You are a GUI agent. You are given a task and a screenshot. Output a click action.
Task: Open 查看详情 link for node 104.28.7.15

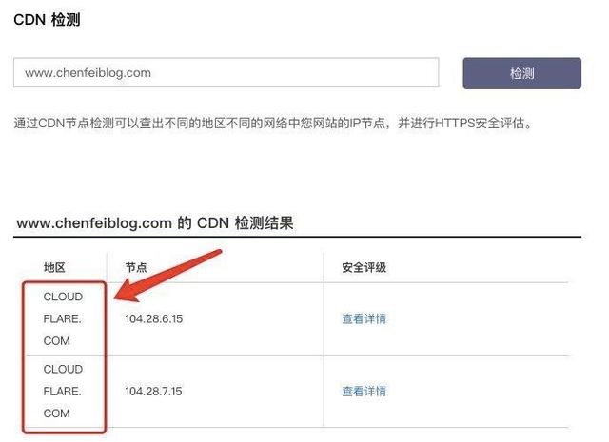[363, 391]
